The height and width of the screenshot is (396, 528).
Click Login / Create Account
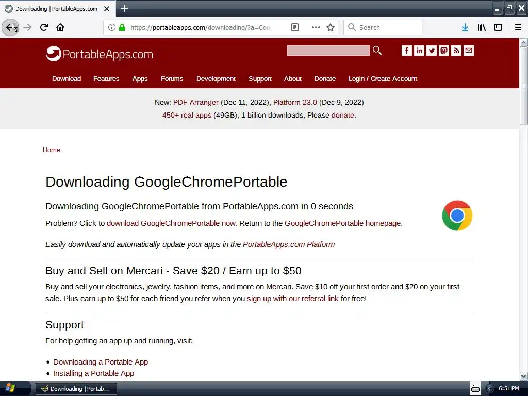[383, 78]
